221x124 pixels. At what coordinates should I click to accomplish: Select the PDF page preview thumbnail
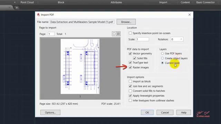[x=80, y=66]
